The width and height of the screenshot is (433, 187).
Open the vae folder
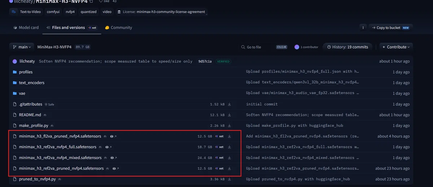coord(22,93)
